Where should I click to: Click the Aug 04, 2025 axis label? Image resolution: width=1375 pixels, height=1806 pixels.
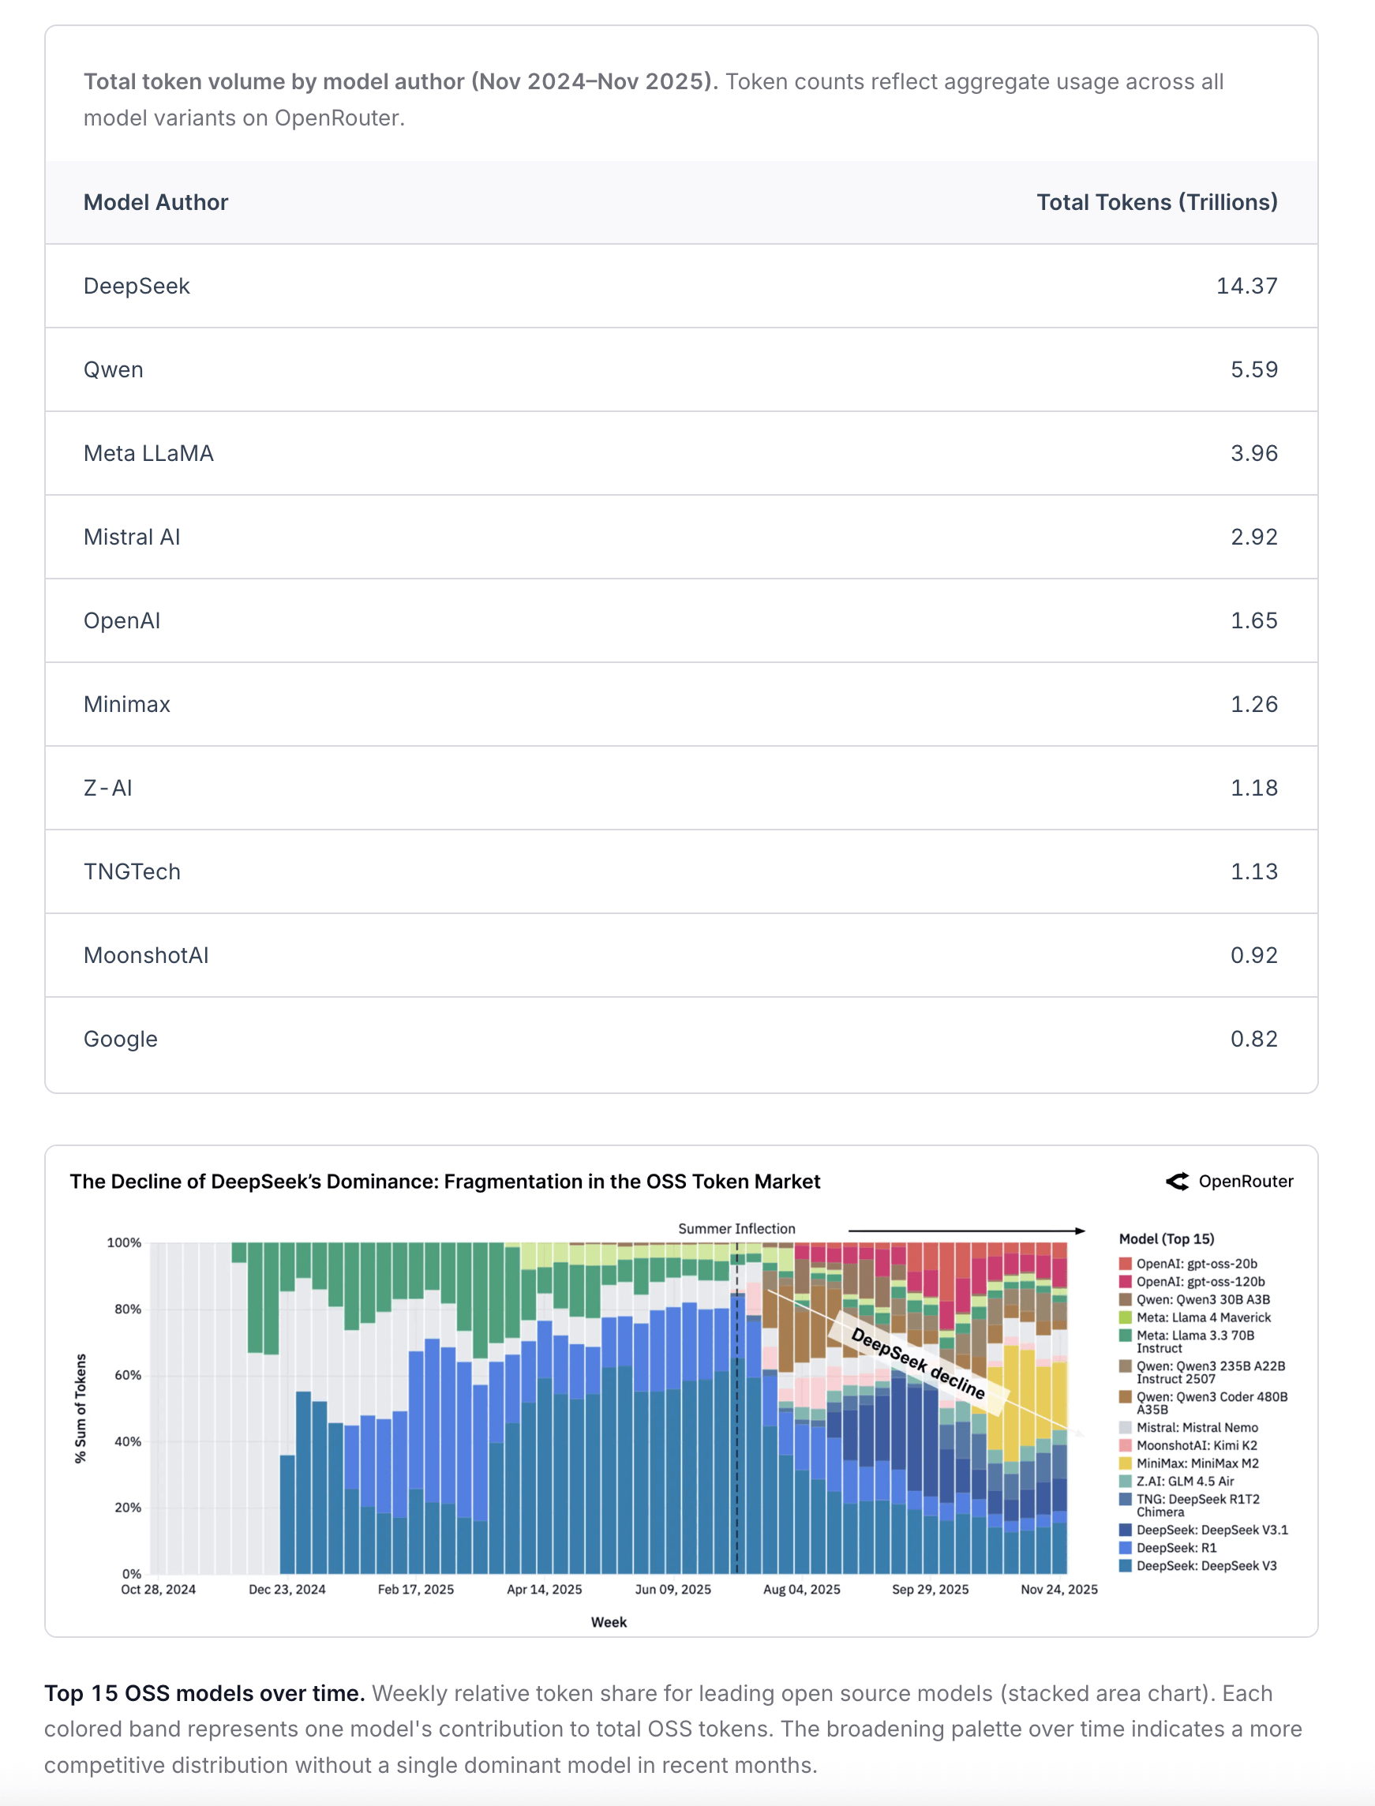(801, 1589)
